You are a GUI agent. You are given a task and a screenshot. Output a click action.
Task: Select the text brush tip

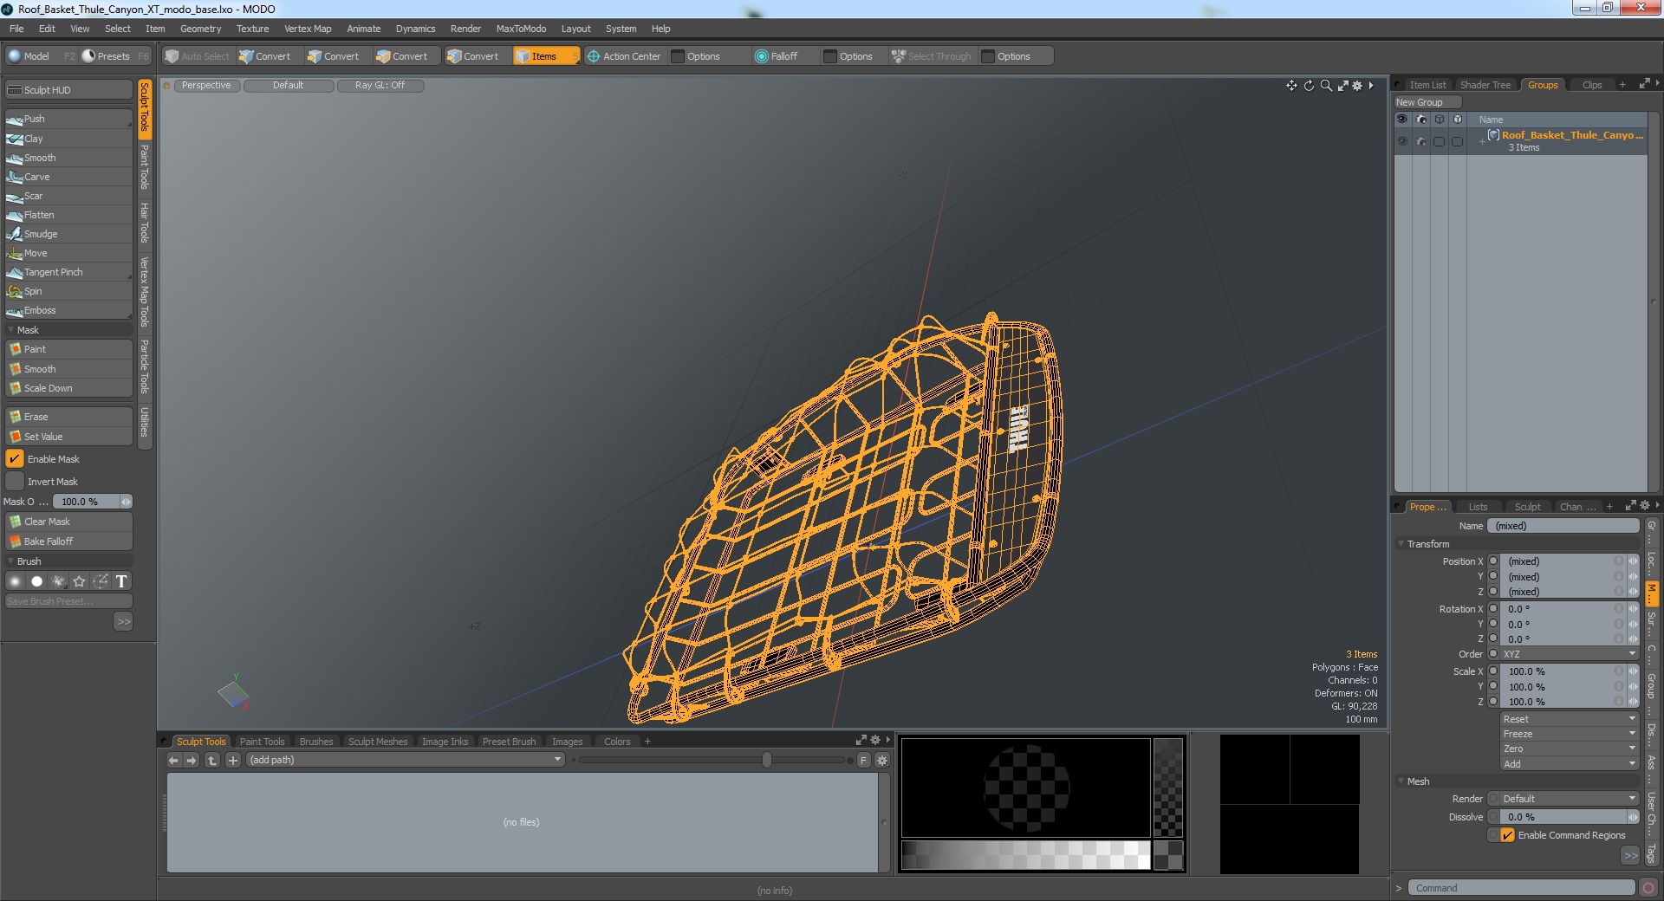click(x=121, y=581)
